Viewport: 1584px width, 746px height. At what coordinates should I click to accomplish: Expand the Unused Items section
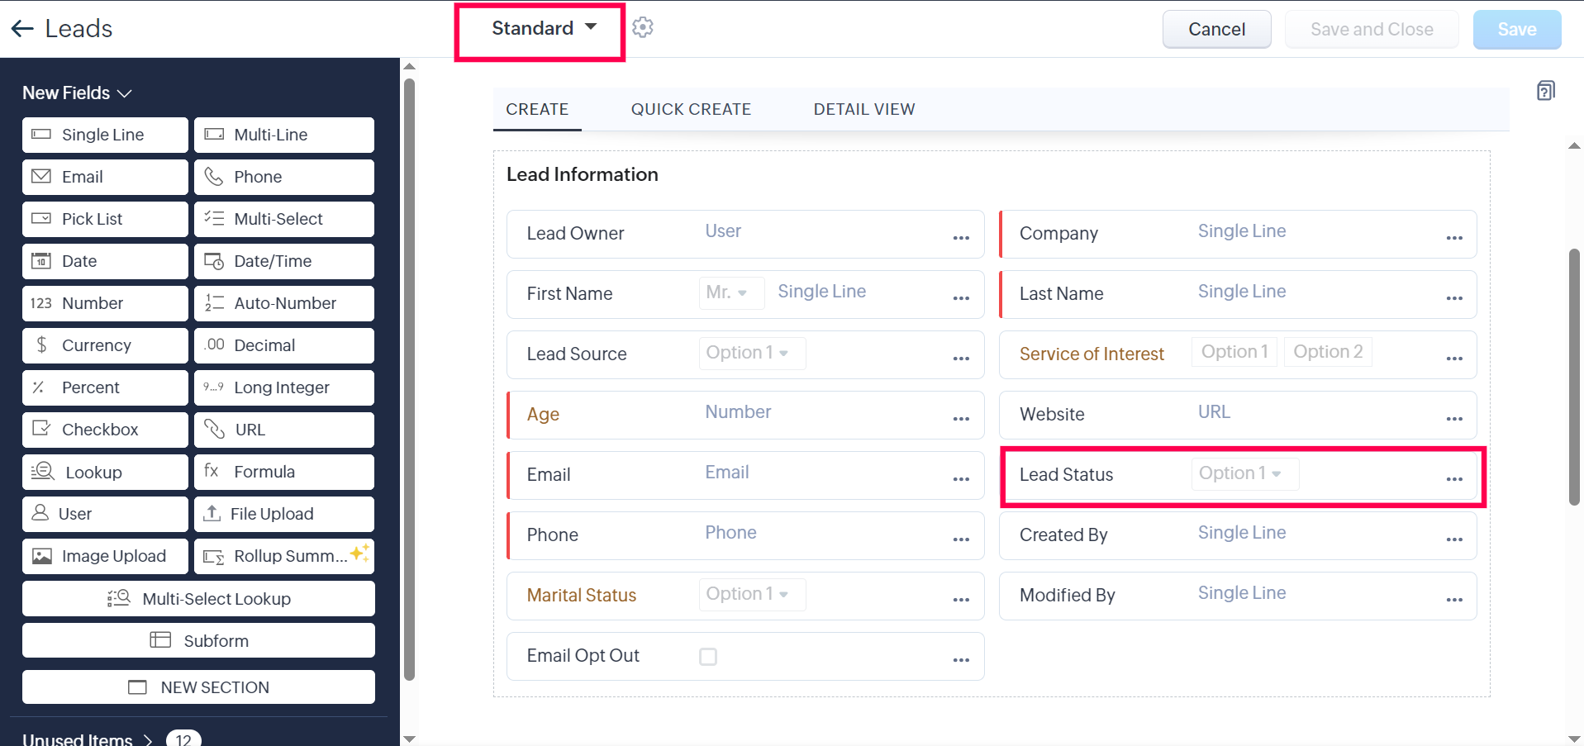pos(88,739)
